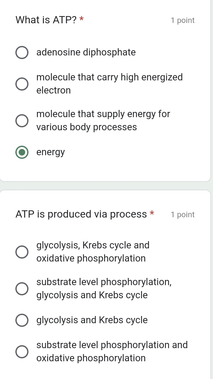Viewport: 213px width, 379px height.
Task: Select "molecule that supply energy for various body processes"
Action: 22,120
